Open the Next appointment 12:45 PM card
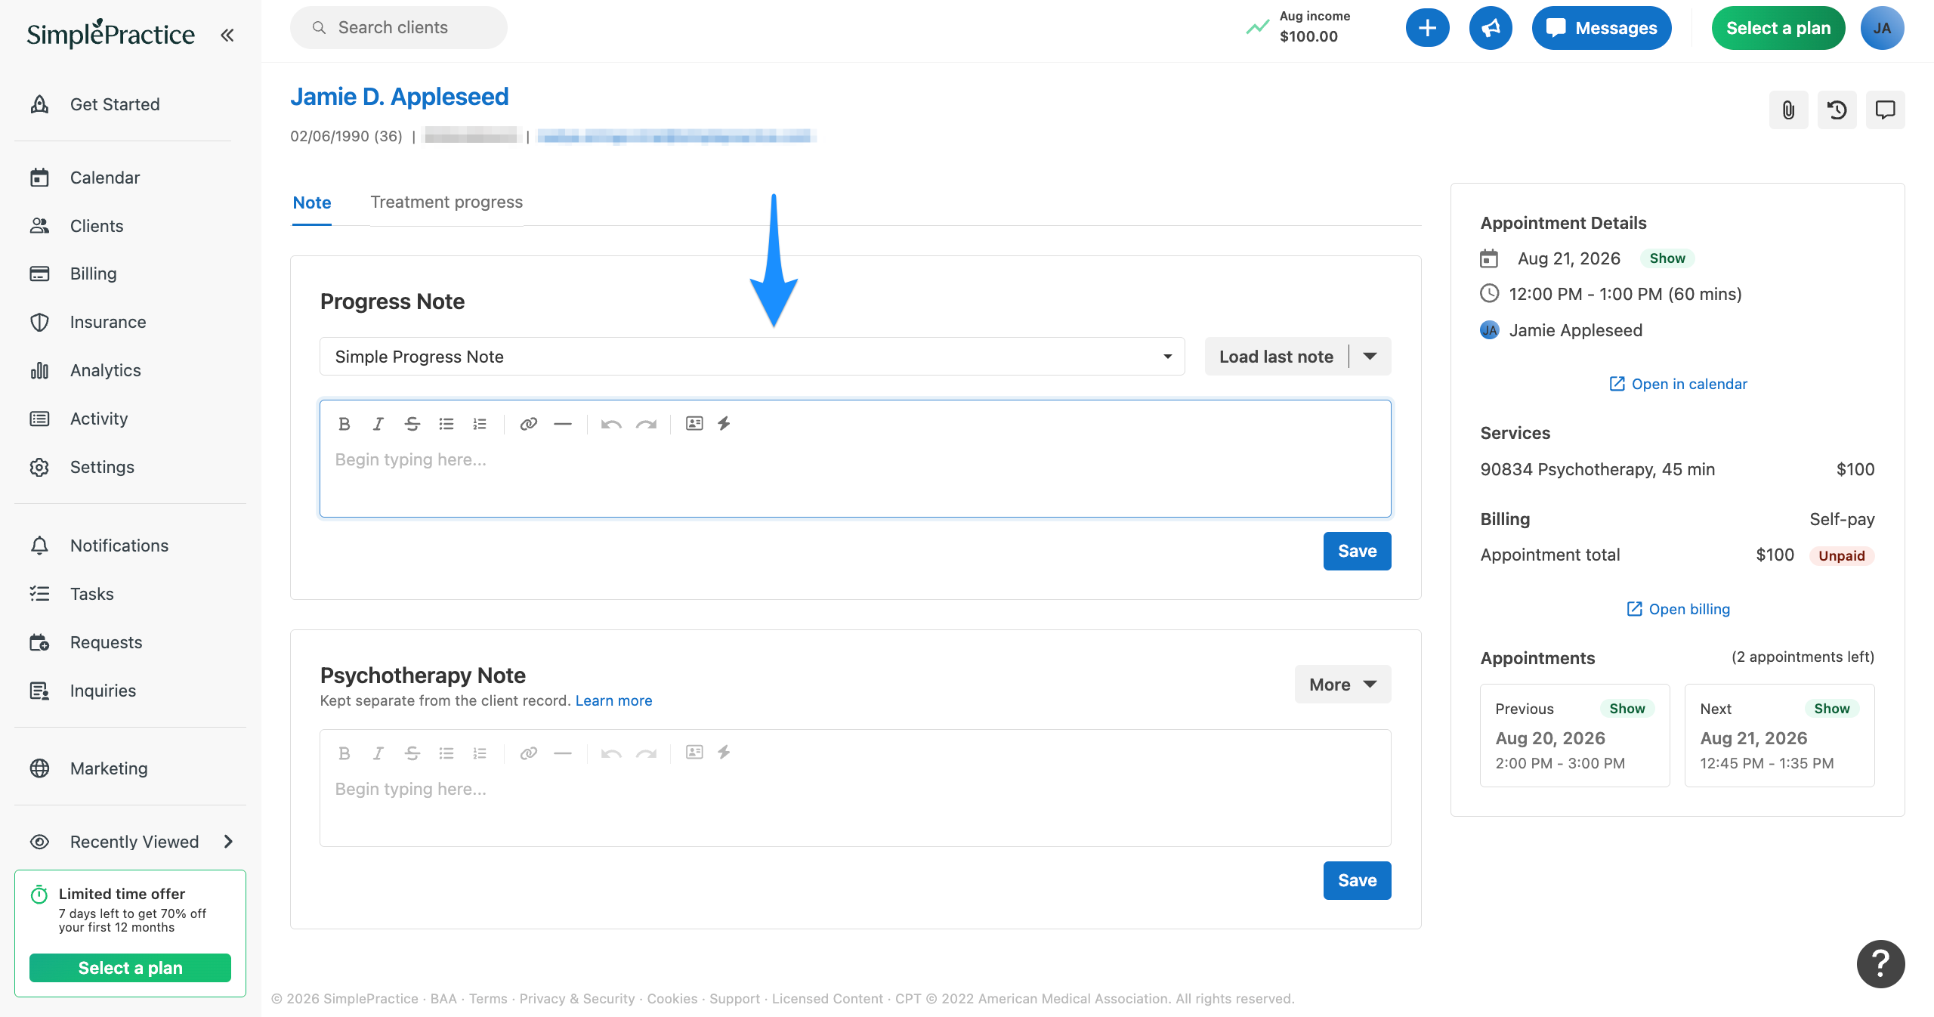 [x=1779, y=735]
